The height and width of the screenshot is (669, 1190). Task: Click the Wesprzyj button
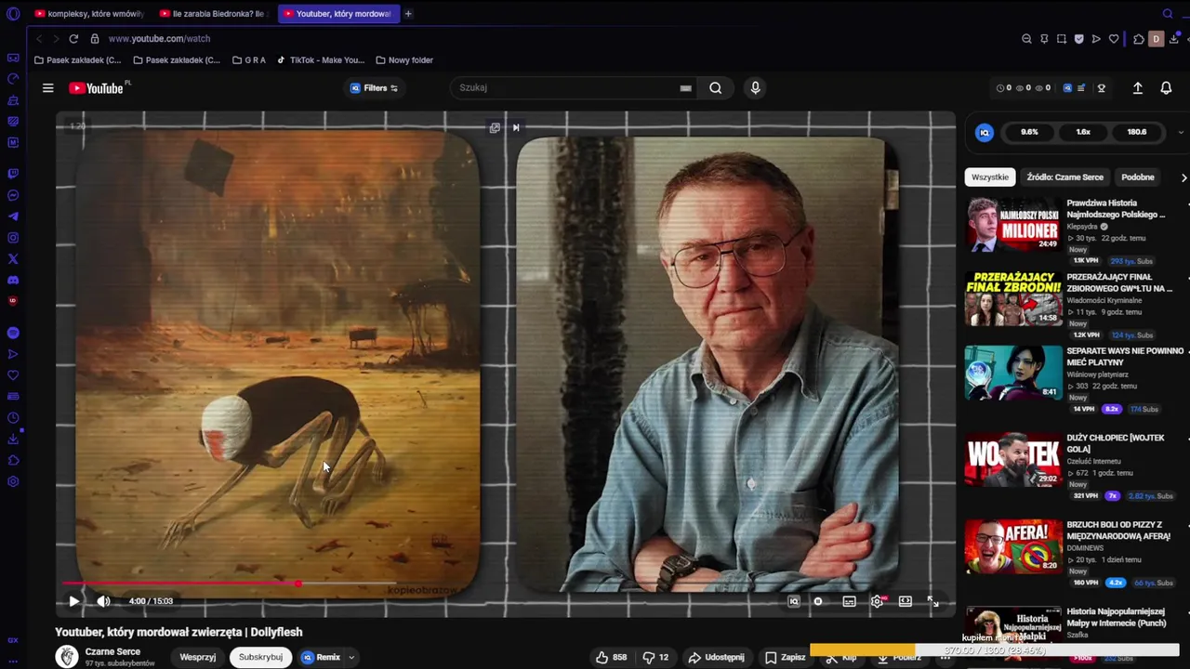(197, 657)
